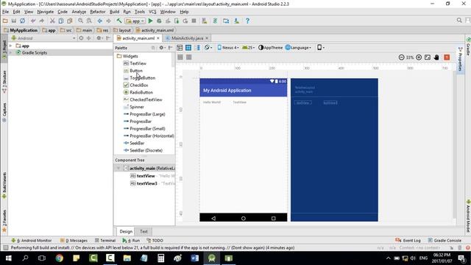Zoom in the layout preview
This screenshot has height=265, width=471.
[419, 57]
